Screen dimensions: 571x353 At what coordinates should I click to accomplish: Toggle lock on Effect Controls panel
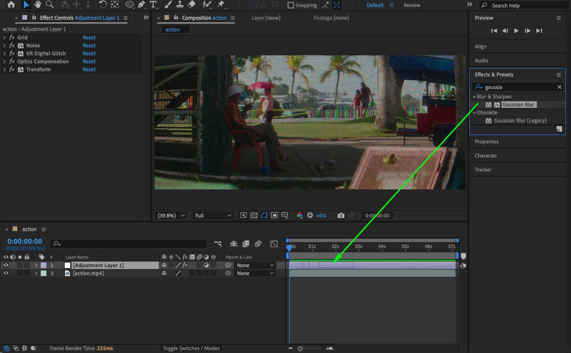tap(34, 17)
